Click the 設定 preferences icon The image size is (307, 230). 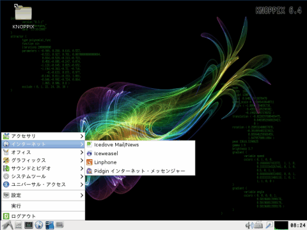[6, 195]
